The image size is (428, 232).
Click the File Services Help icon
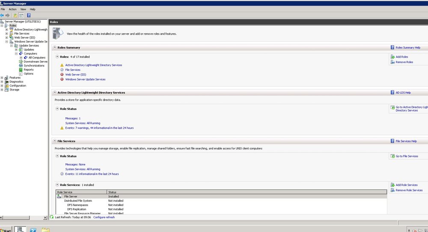pos(392,141)
